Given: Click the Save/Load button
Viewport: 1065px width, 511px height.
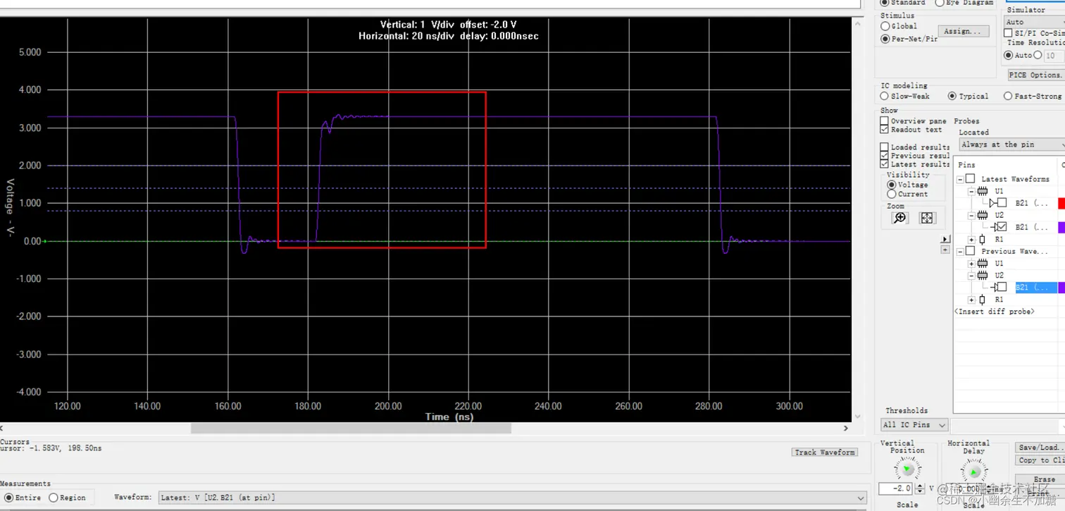Looking at the screenshot, I should point(1040,448).
